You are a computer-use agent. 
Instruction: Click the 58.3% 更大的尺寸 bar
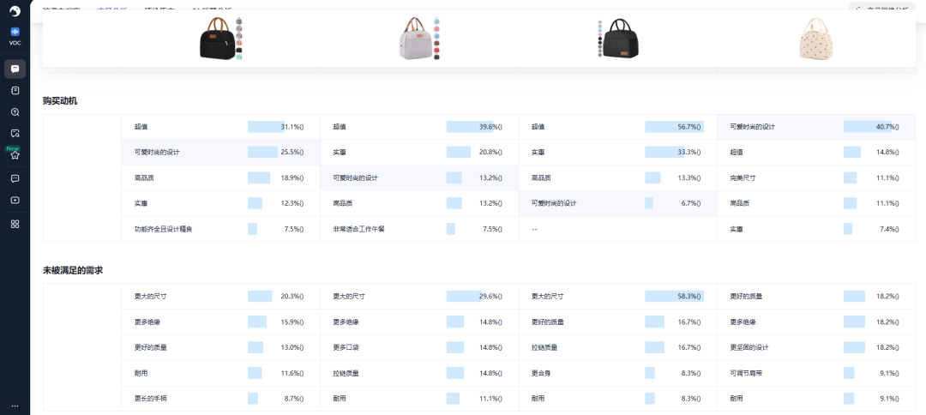tap(674, 296)
